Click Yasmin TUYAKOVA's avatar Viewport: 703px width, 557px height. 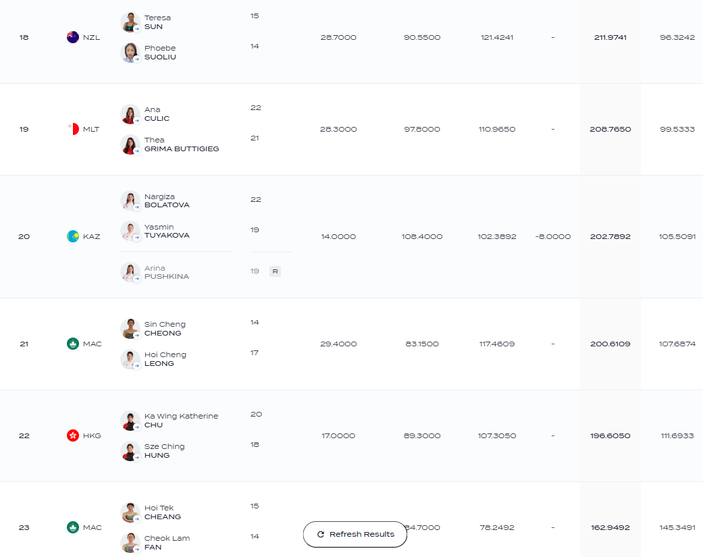[x=130, y=231]
